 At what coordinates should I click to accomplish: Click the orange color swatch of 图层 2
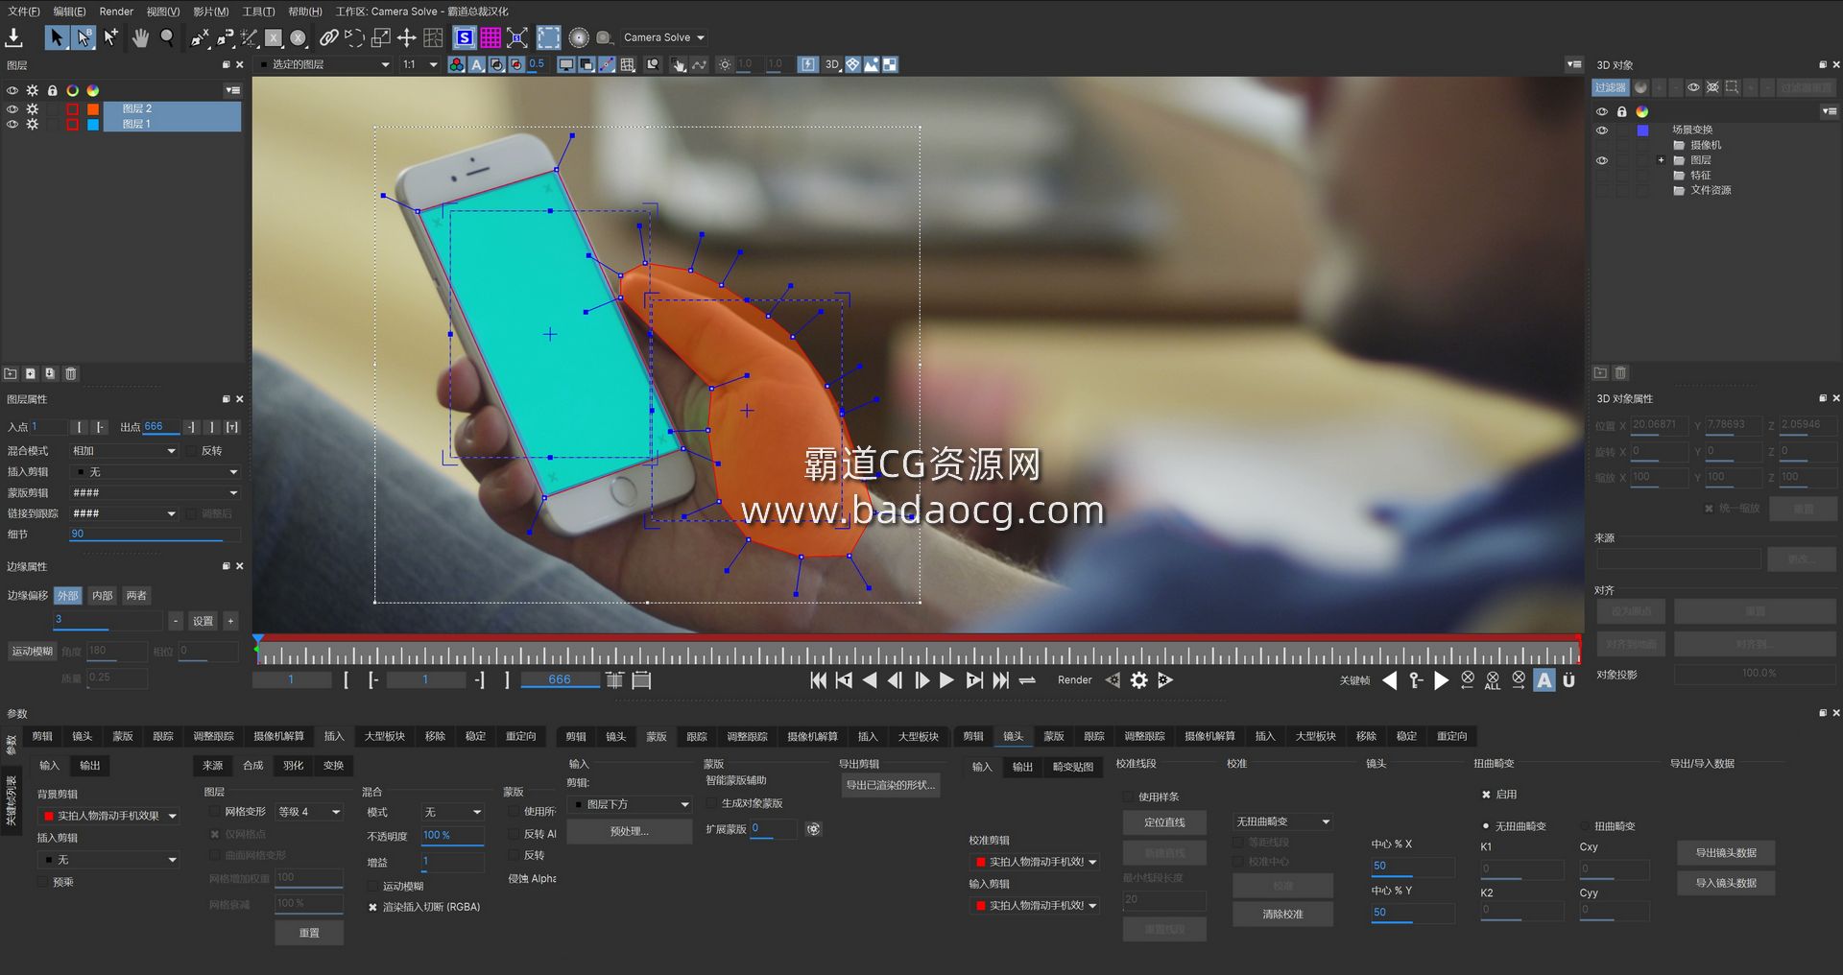[93, 109]
